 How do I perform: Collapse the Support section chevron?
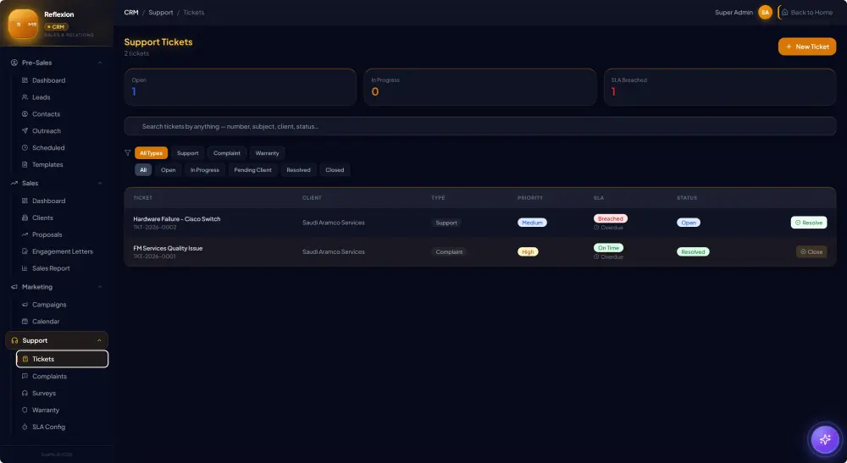click(x=99, y=340)
